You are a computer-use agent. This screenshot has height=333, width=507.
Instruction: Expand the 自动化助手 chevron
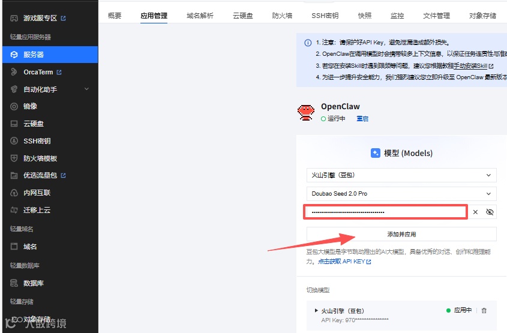click(86, 89)
